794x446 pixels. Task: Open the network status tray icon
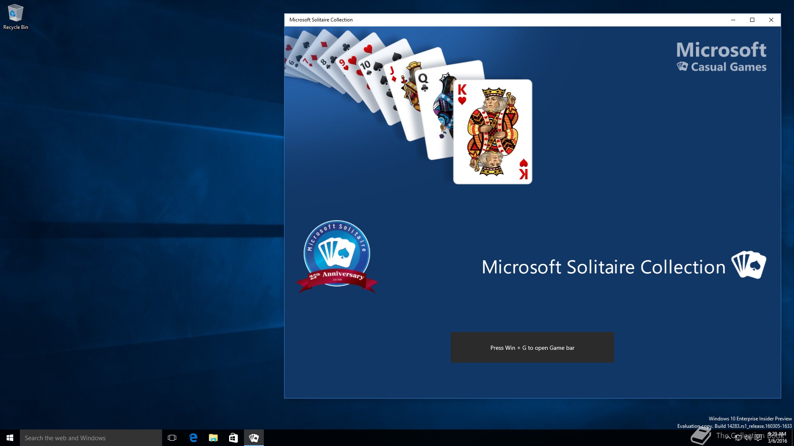(738, 438)
